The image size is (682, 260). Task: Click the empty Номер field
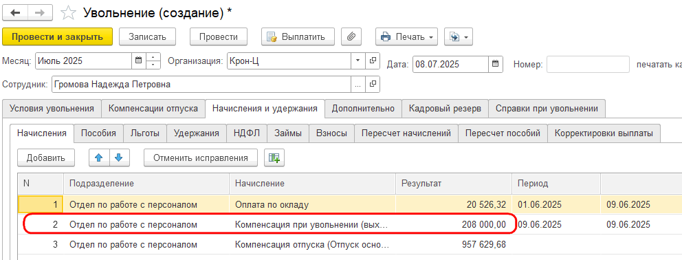(x=588, y=65)
